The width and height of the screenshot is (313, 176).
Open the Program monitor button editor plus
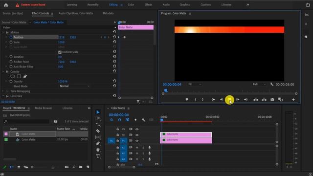pos(293,100)
